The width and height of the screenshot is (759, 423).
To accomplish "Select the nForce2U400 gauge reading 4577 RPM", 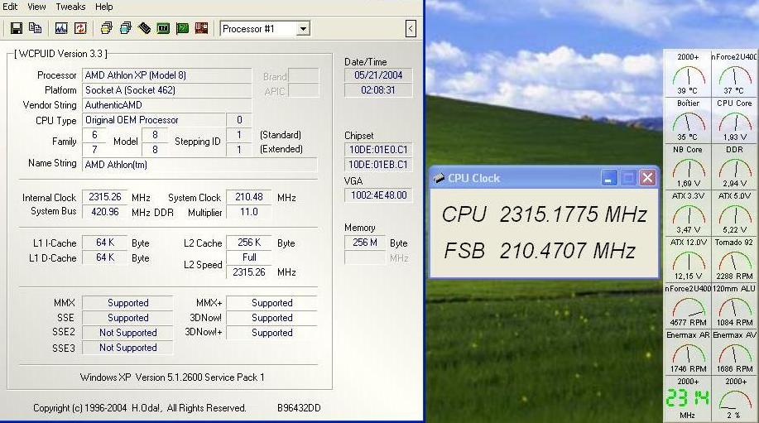I will tap(688, 305).
